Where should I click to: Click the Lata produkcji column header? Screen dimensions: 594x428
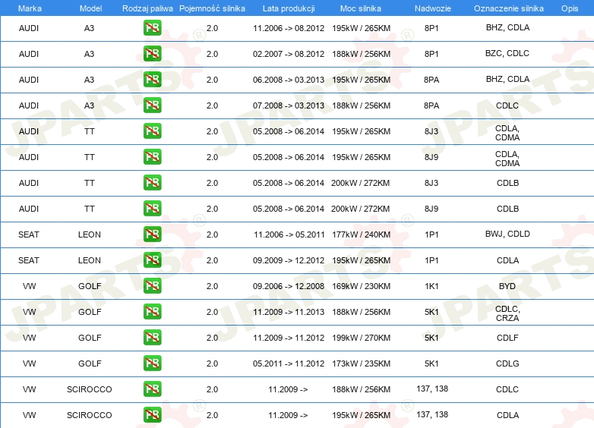click(x=289, y=8)
